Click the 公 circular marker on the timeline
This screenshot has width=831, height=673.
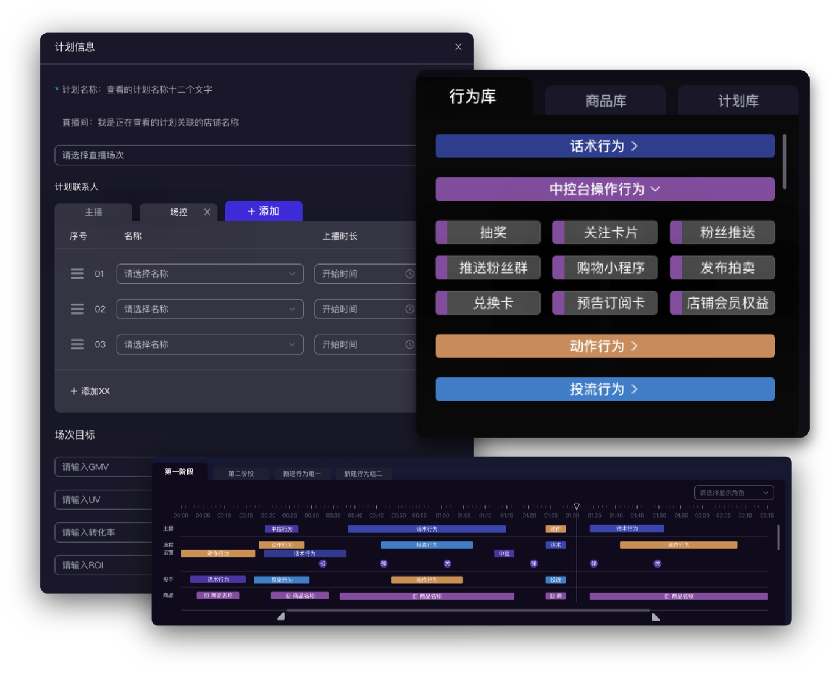click(x=323, y=564)
